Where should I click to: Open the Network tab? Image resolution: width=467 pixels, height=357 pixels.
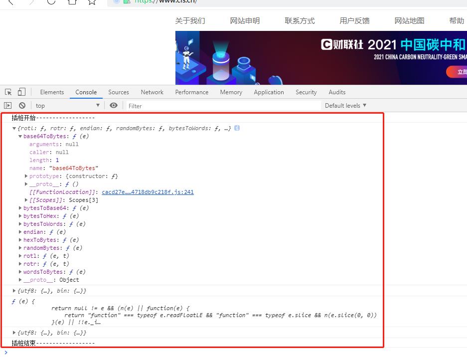[152, 92]
